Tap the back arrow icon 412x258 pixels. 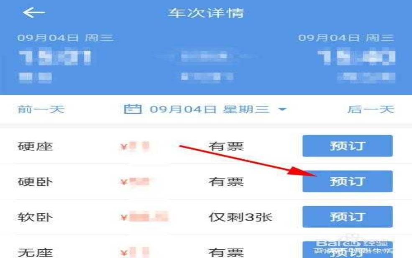(x=34, y=13)
